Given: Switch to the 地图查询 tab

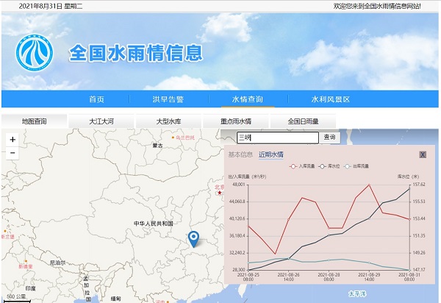Looking at the screenshot, I should 34,121.
